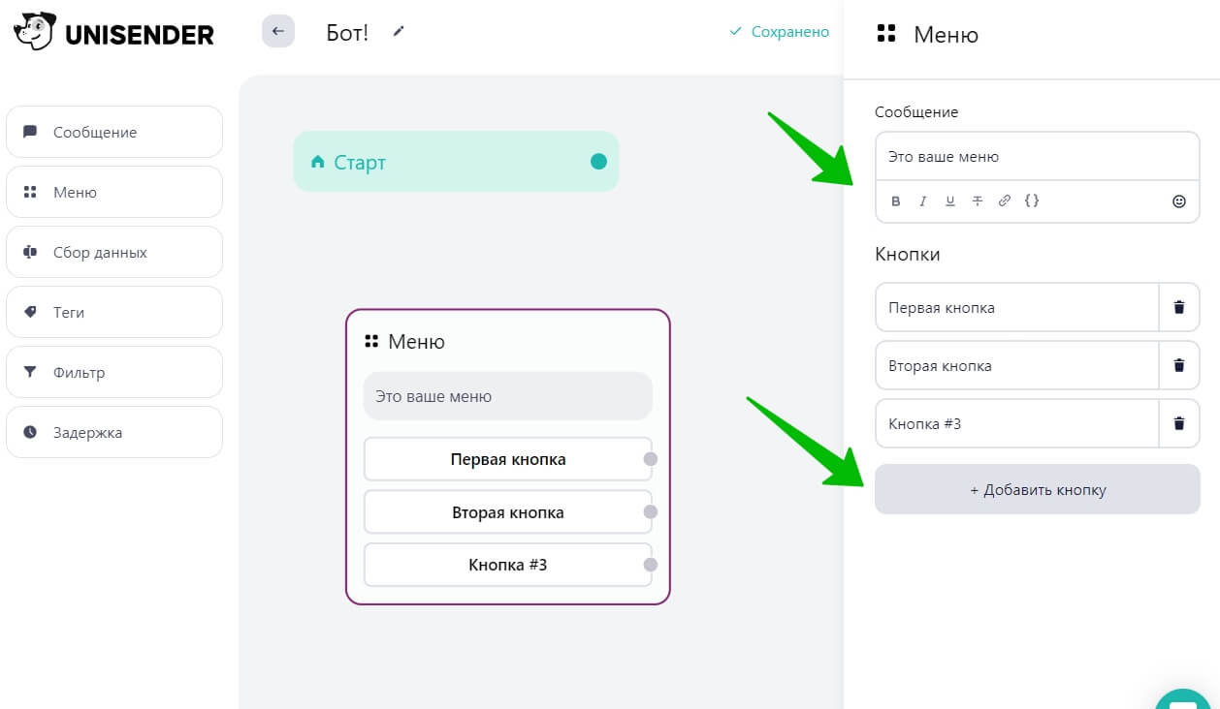This screenshot has height=709, width=1220.
Task: Add a Сообщение block
Action: [114, 132]
